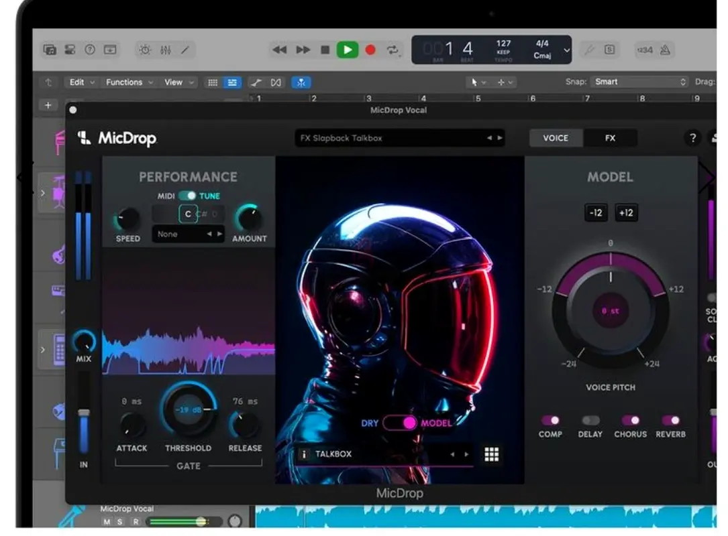728x536 pixels.
Task: Open the Snap Smart dropdown
Action: 640,82
